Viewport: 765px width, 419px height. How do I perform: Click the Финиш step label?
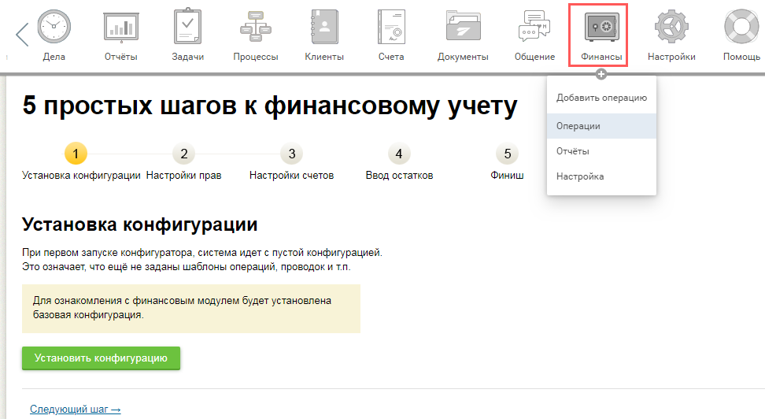[508, 176]
